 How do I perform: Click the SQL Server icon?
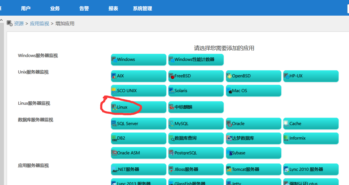114,124
